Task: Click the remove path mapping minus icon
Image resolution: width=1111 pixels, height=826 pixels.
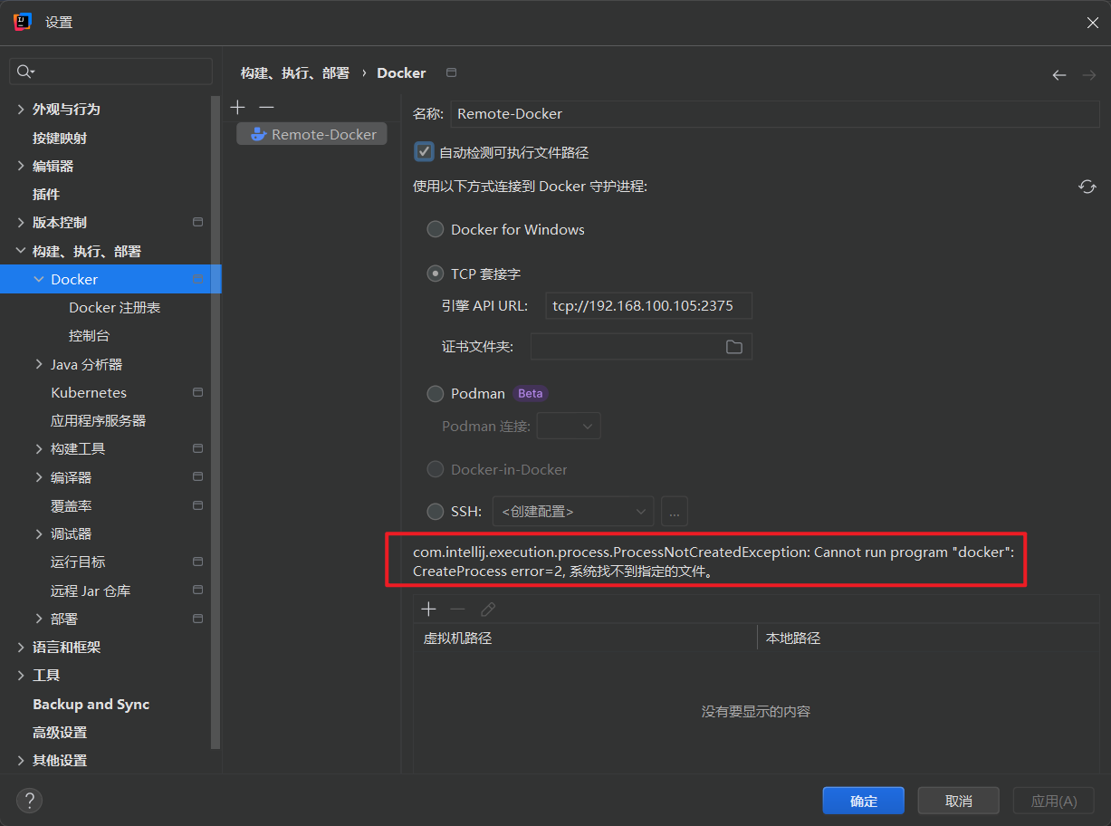Action: [x=458, y=610]
